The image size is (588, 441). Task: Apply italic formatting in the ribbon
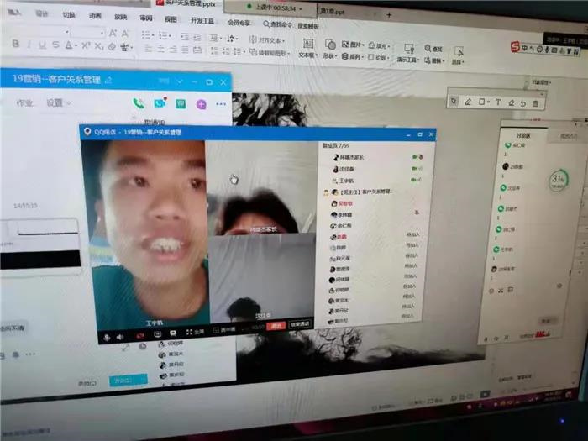pyautogui.click(x=30, y=44)
